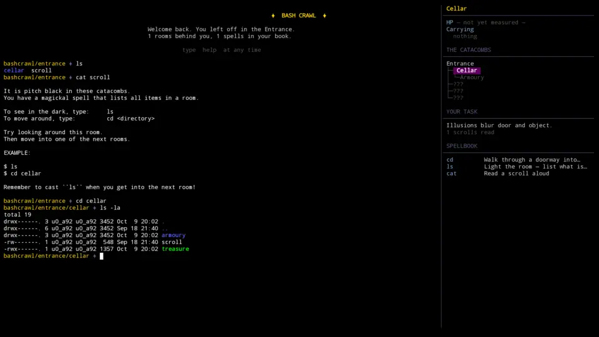Click the 'cd cellar' command at entrance prompt

[x=91, y=201]
